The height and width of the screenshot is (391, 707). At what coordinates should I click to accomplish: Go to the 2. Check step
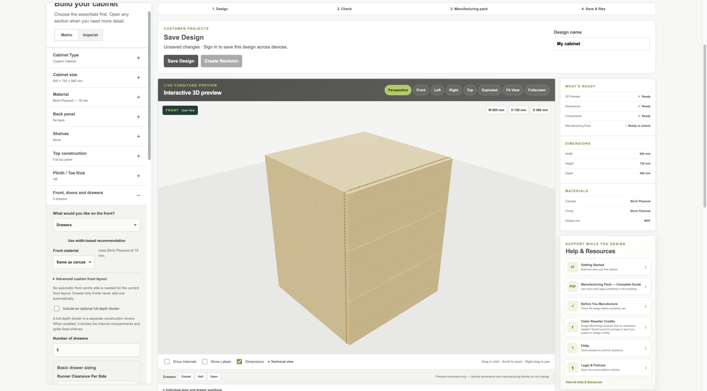(x=344, y=9)
